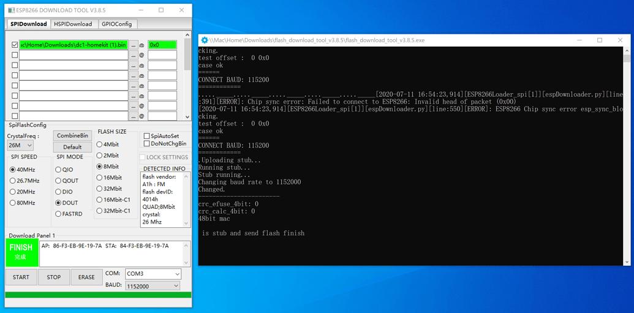
Task: Select 80MHz SPI speed
Action: coord(12,203)
